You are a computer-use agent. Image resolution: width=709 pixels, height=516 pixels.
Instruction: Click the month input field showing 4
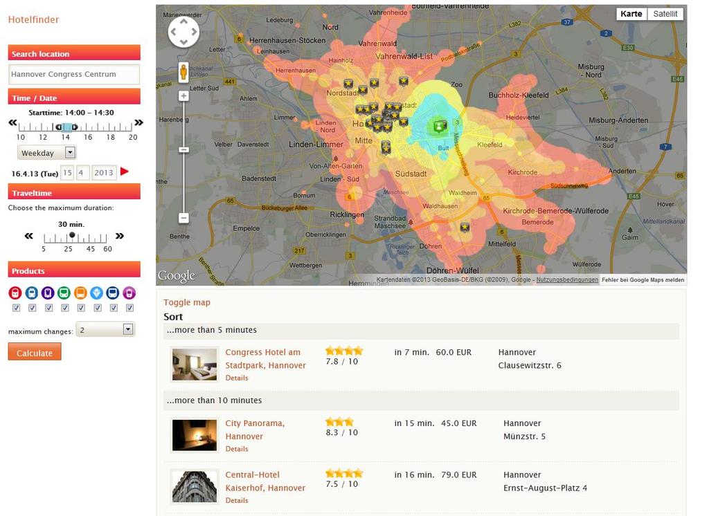[82, 173]
